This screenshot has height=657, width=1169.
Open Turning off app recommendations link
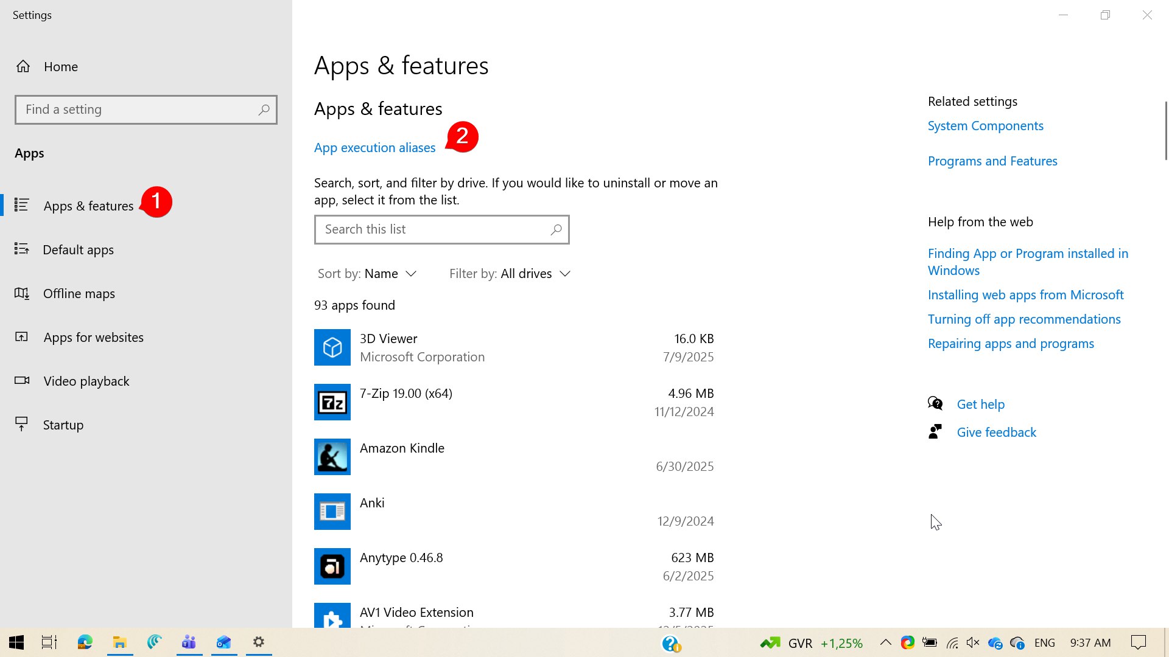1024,319
